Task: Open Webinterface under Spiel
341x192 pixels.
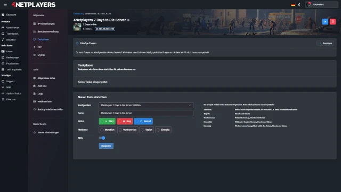Action: [43, 102]
